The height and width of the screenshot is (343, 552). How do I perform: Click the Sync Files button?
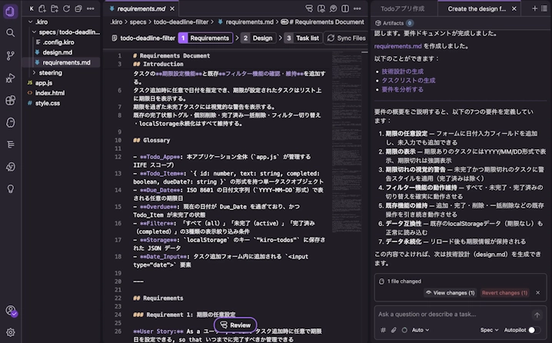click(347, 38)
